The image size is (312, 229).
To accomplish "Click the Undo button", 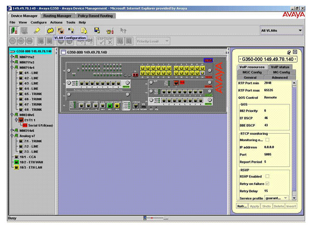I will click(266, 206).
